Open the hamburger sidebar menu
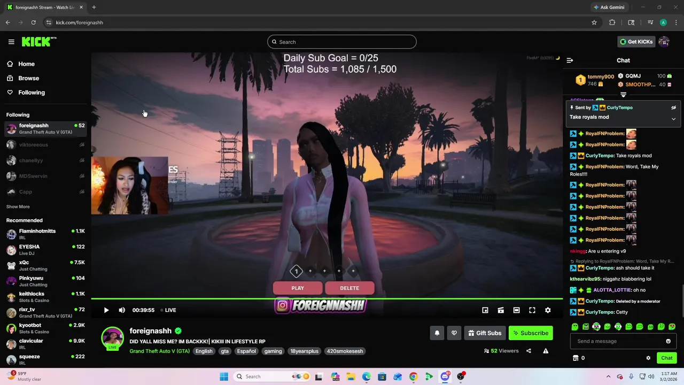 pyautogui.click(x=11, y=42)
